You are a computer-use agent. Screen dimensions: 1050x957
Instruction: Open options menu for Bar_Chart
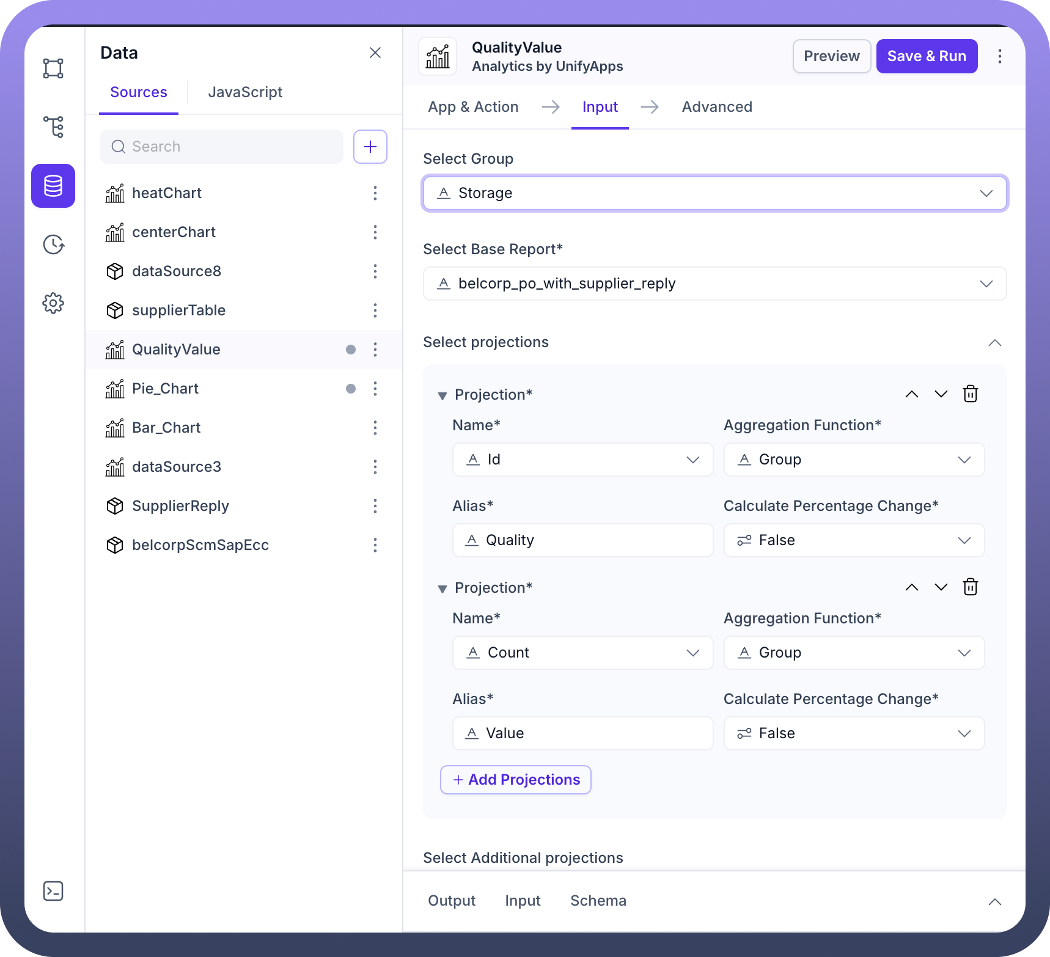coord(375,428)
